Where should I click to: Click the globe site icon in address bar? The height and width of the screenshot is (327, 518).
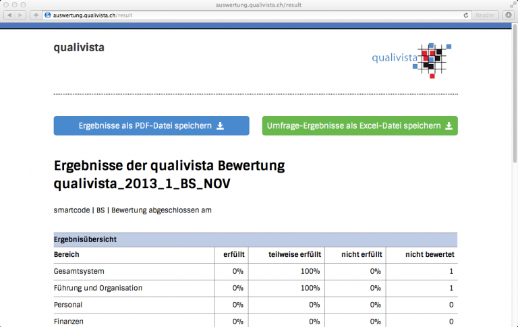click(48, 16)
